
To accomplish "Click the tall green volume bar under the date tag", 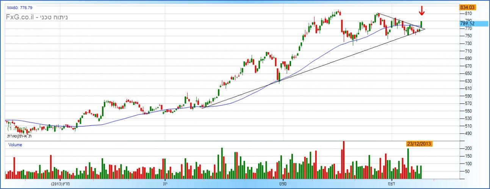I will 408,163.
